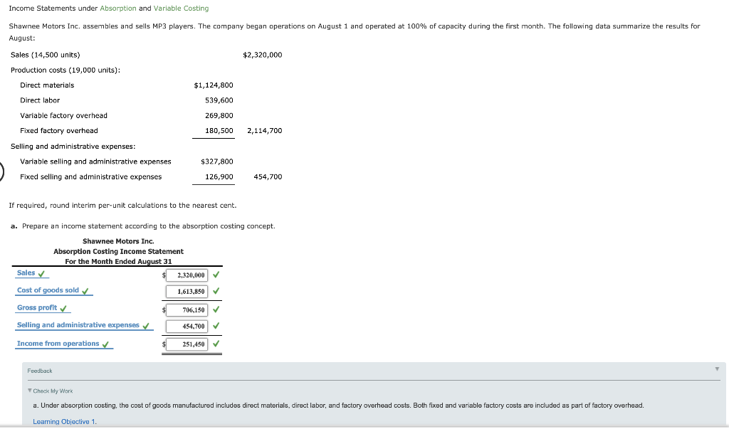Click the sales total $2,320,000 in data table

[262, 55]
